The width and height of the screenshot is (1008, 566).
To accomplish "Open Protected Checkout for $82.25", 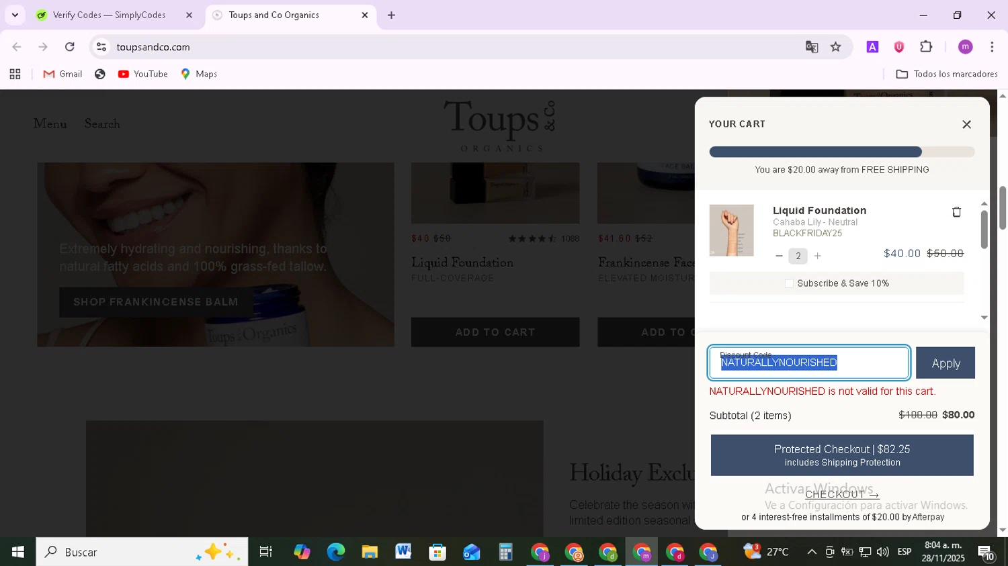I will pyautogui.click(x=842, y=455).
